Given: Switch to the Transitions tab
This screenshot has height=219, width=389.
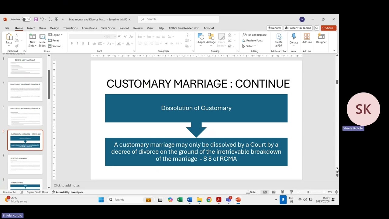Looking at the screenshot, I should click(70, 28).
